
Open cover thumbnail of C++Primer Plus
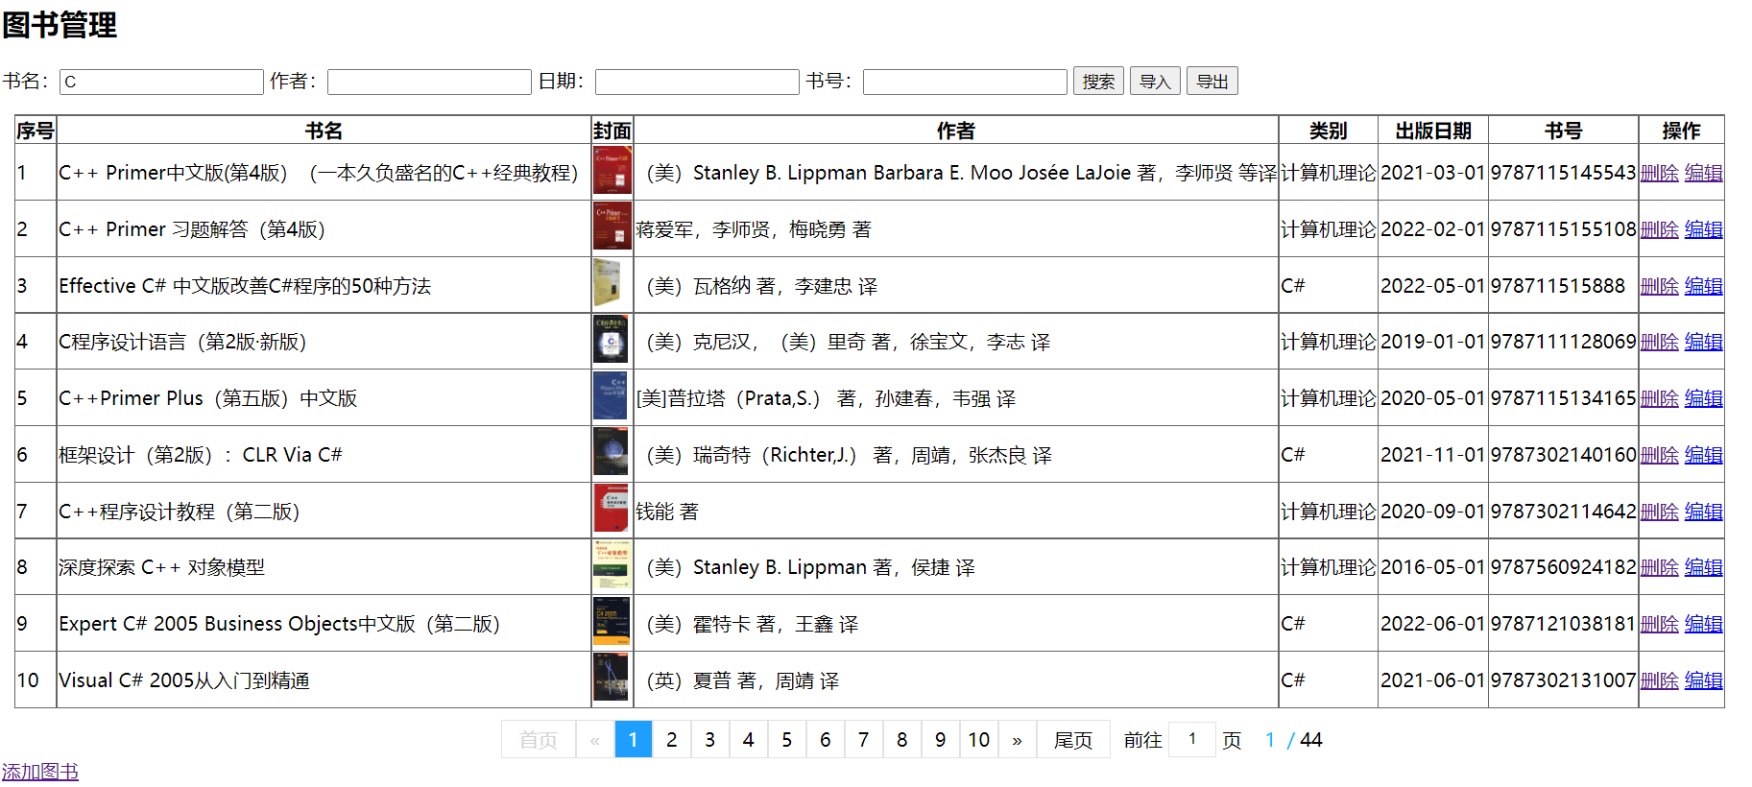pos(610,396)
